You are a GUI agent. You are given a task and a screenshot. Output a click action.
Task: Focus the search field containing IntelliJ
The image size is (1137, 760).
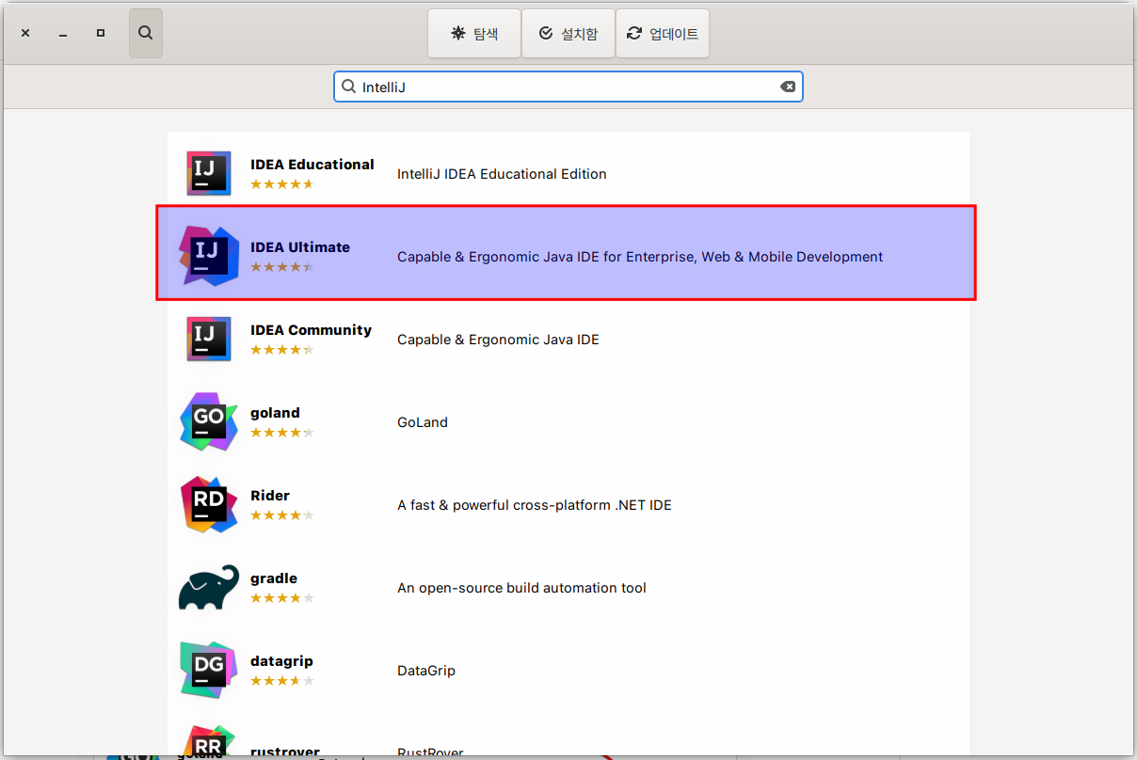tap(568, 87)
